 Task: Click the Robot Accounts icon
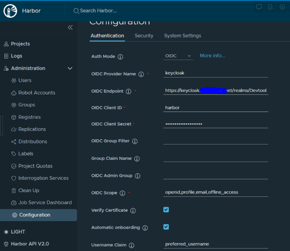point(14,93)
